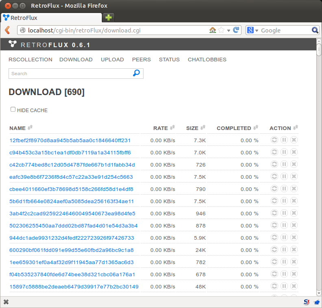Pause download 5b6d1fb664e0824aef0a5085dea256163f34ae11
This screenshot has width=322, height=308.
(284, 201)
